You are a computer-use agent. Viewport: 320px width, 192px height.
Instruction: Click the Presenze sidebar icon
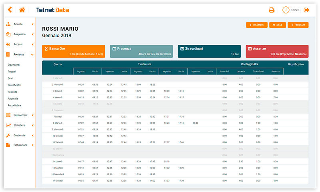pyautogui.click(x=8, y=54)
